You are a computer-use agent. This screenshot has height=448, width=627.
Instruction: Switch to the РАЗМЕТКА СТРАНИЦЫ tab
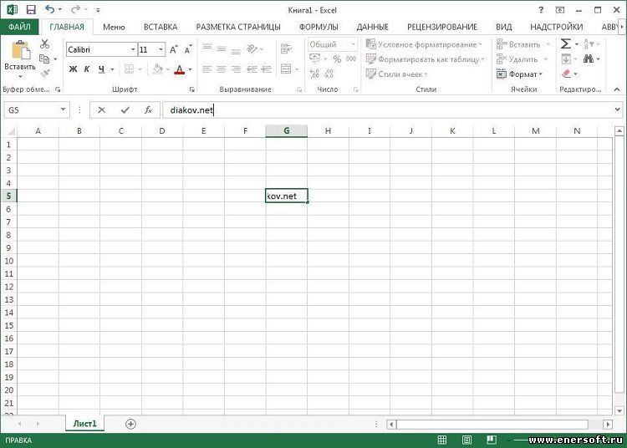click(x=238, y=27)
